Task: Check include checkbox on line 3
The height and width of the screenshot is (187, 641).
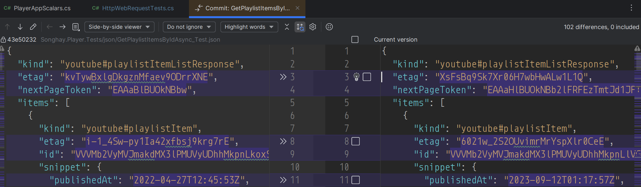Action: click(x=367, y=77)
